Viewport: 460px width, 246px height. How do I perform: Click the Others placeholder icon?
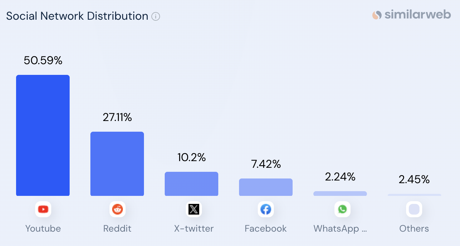(x=414, y=210)
